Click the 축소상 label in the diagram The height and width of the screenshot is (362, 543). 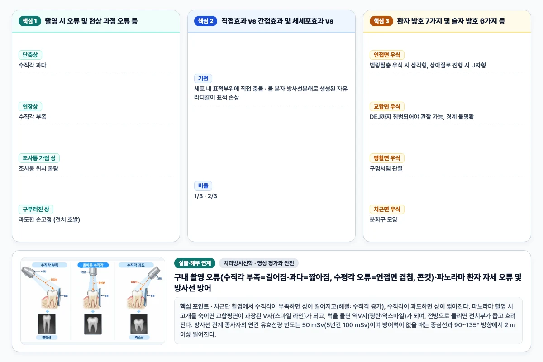pyautogui.click(x=138, y=338)
